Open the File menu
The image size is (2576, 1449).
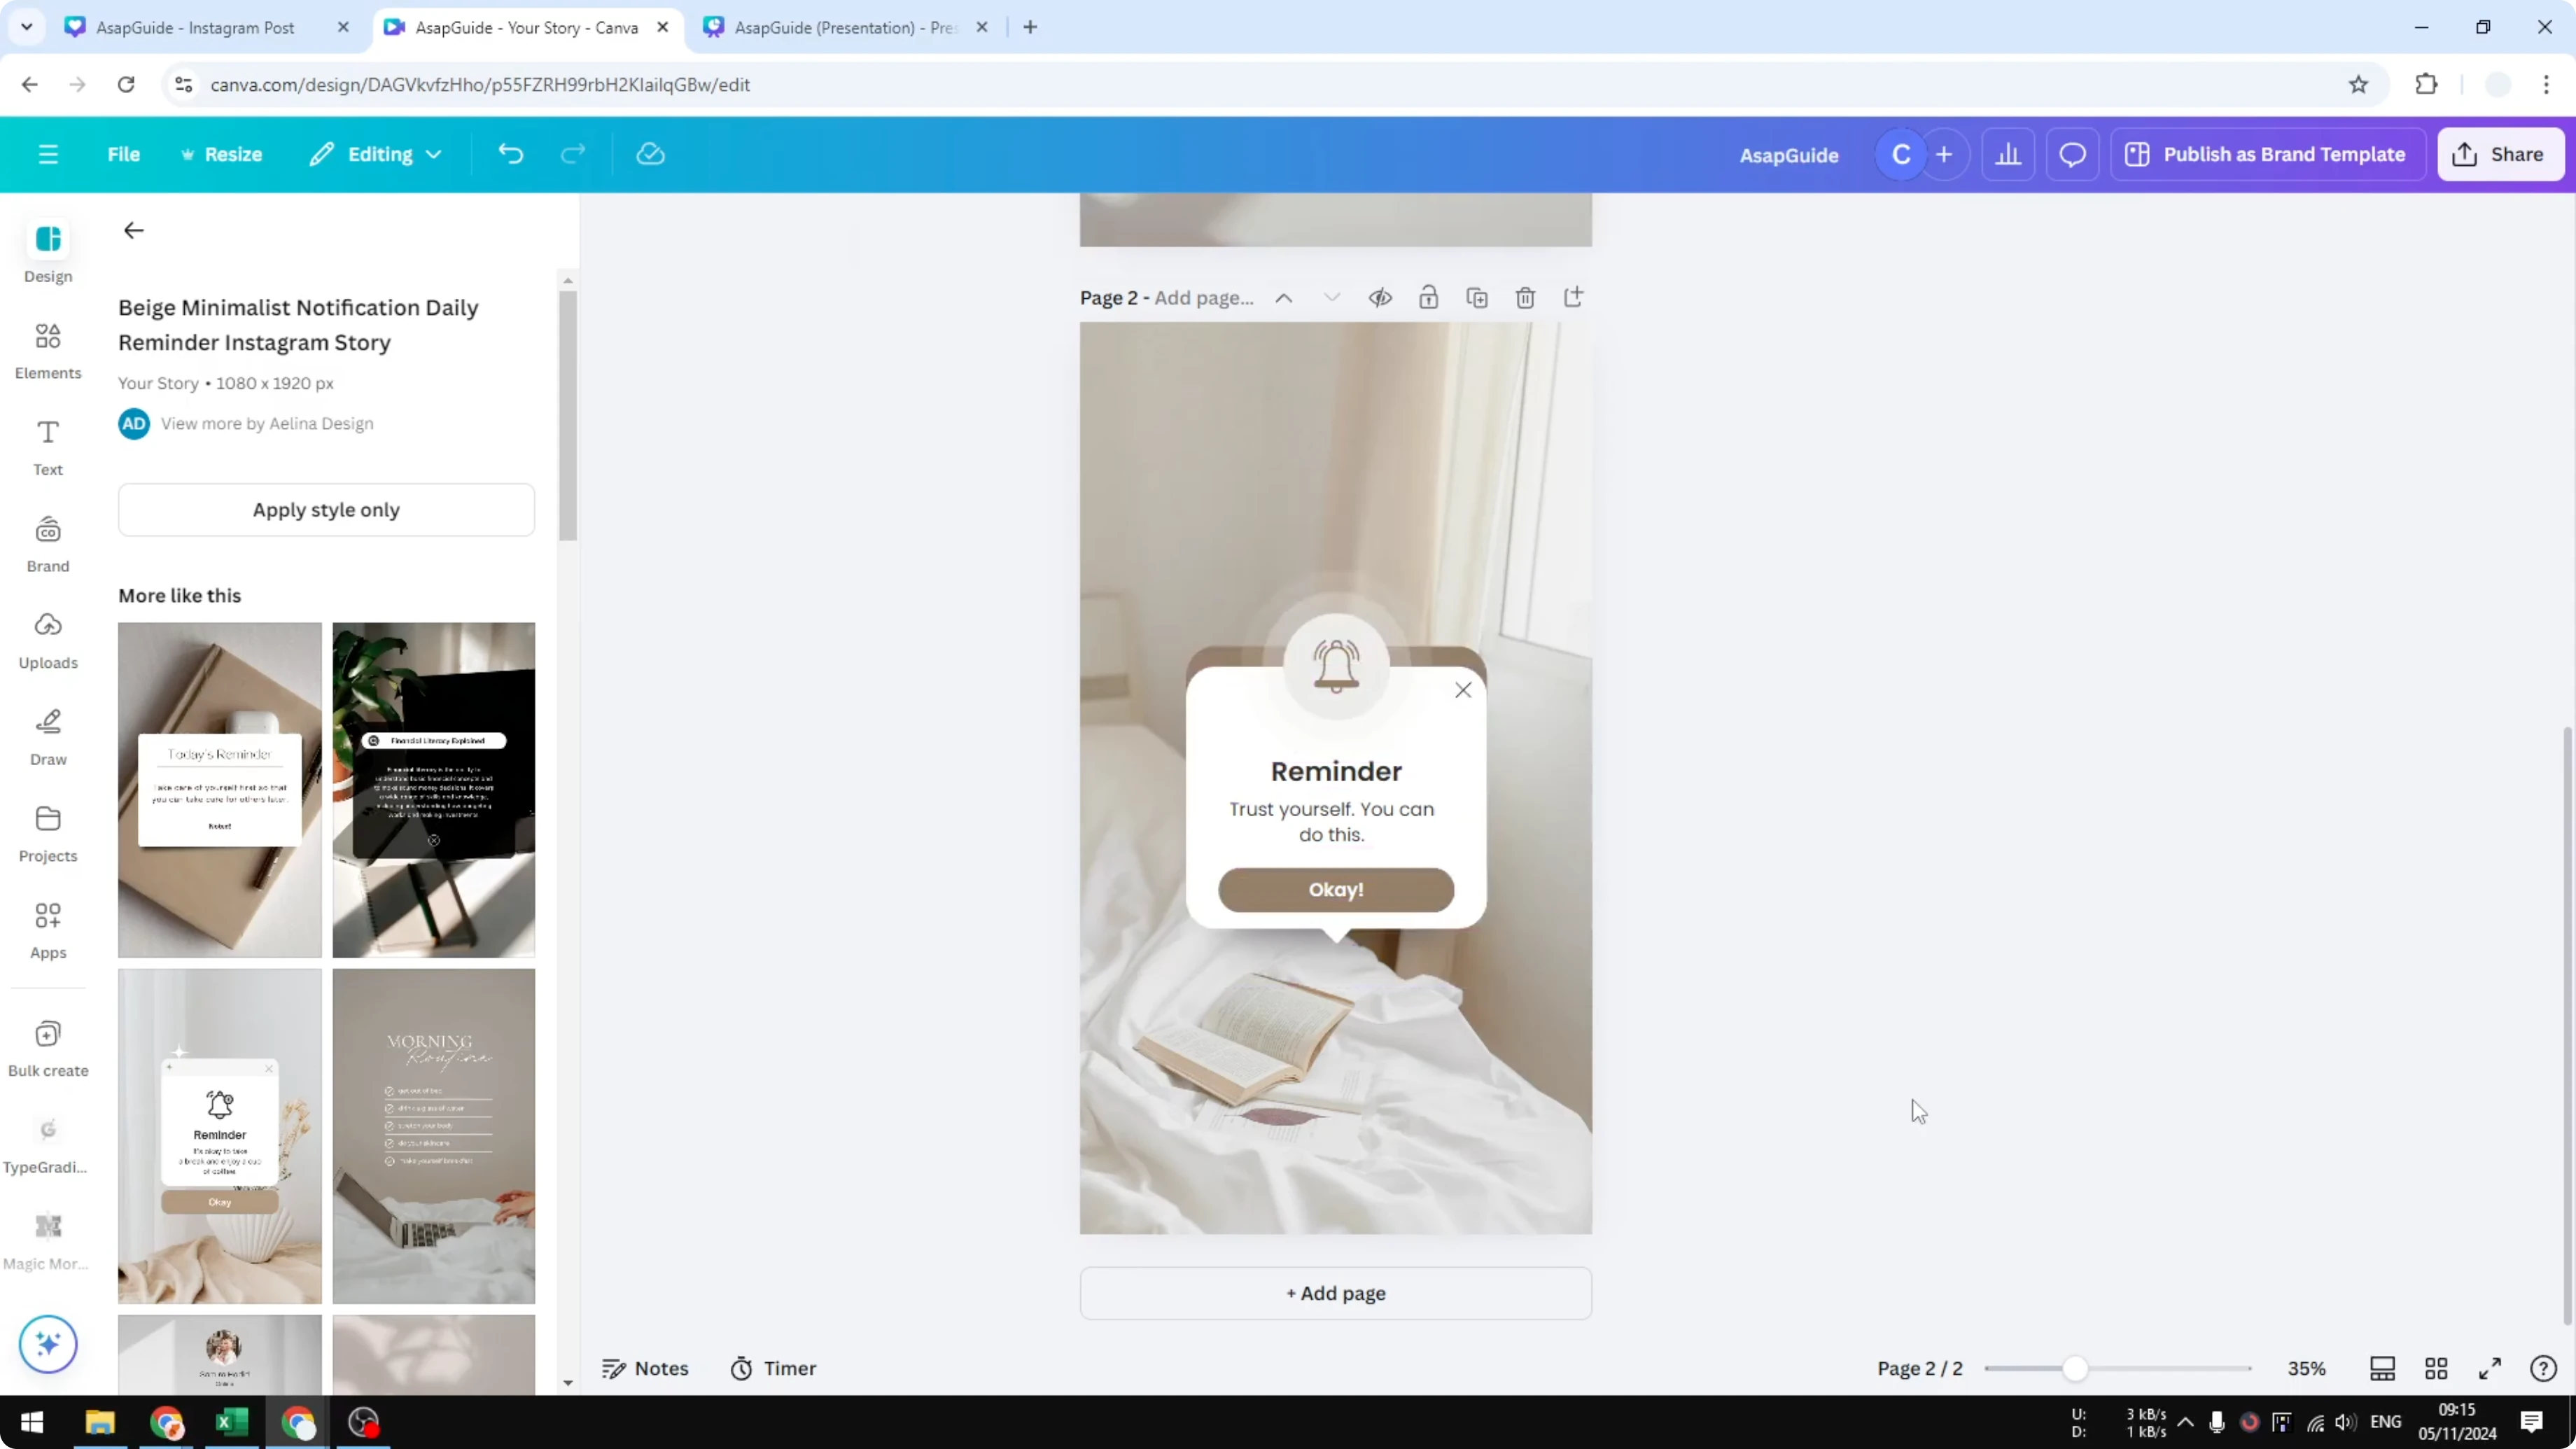[124, 154]
